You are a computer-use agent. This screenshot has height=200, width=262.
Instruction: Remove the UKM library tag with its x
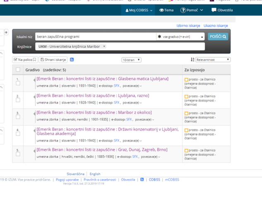point(104,46)
